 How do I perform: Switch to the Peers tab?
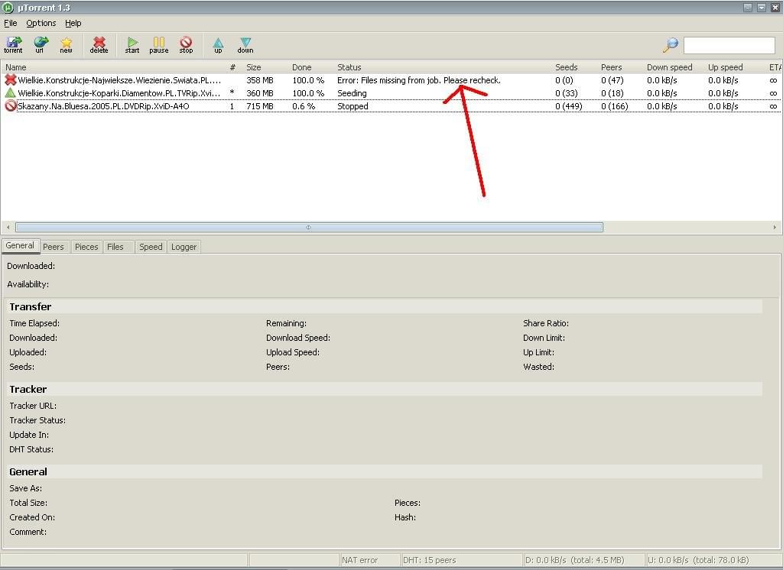pos(54,247)
